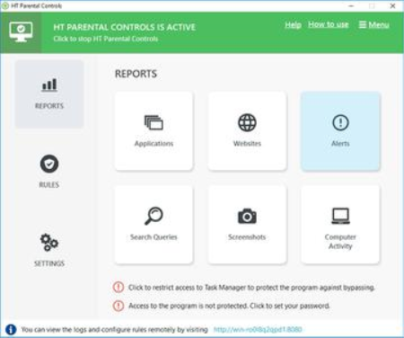Click the Alerts label text
The height and width of the screenshot is (338, 404).
pyautogui.click(x=340, y=144)
